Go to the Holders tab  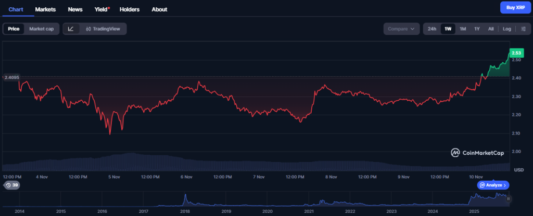click(x=130, y=9)
